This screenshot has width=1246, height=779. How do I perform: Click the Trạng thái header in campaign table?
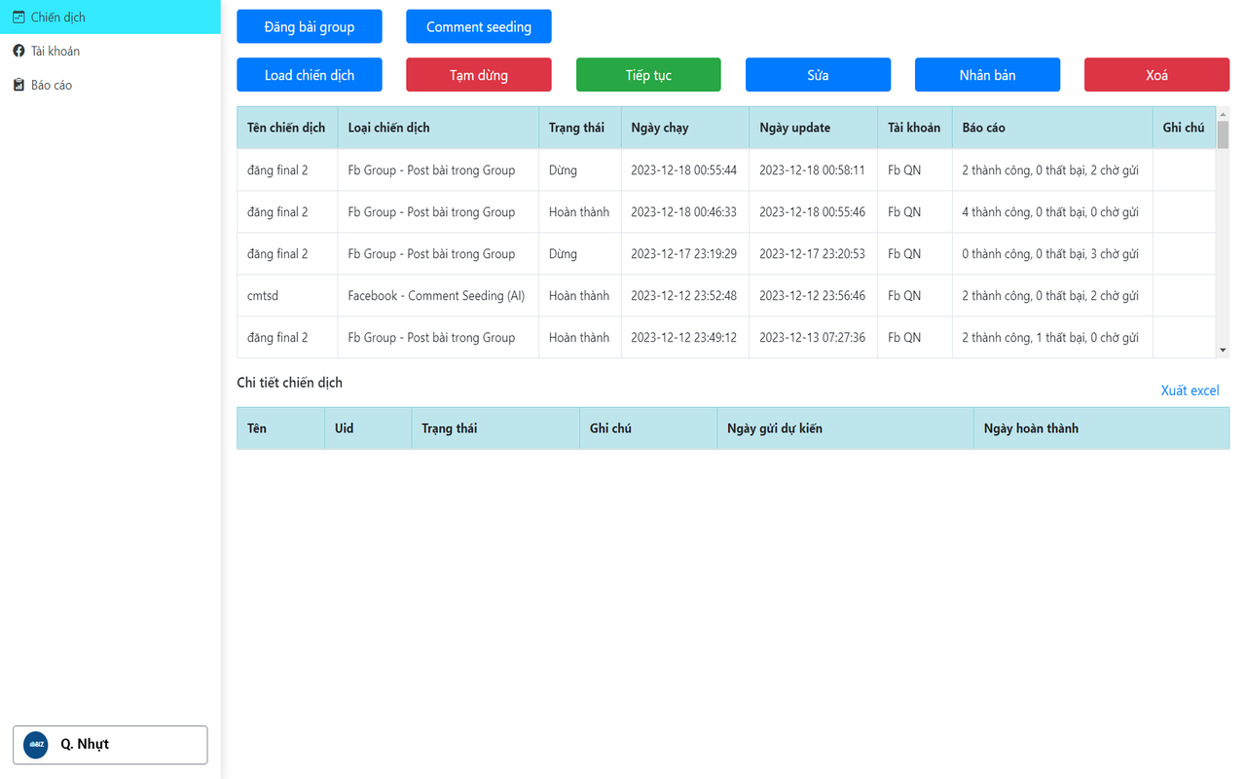(580, 128)
